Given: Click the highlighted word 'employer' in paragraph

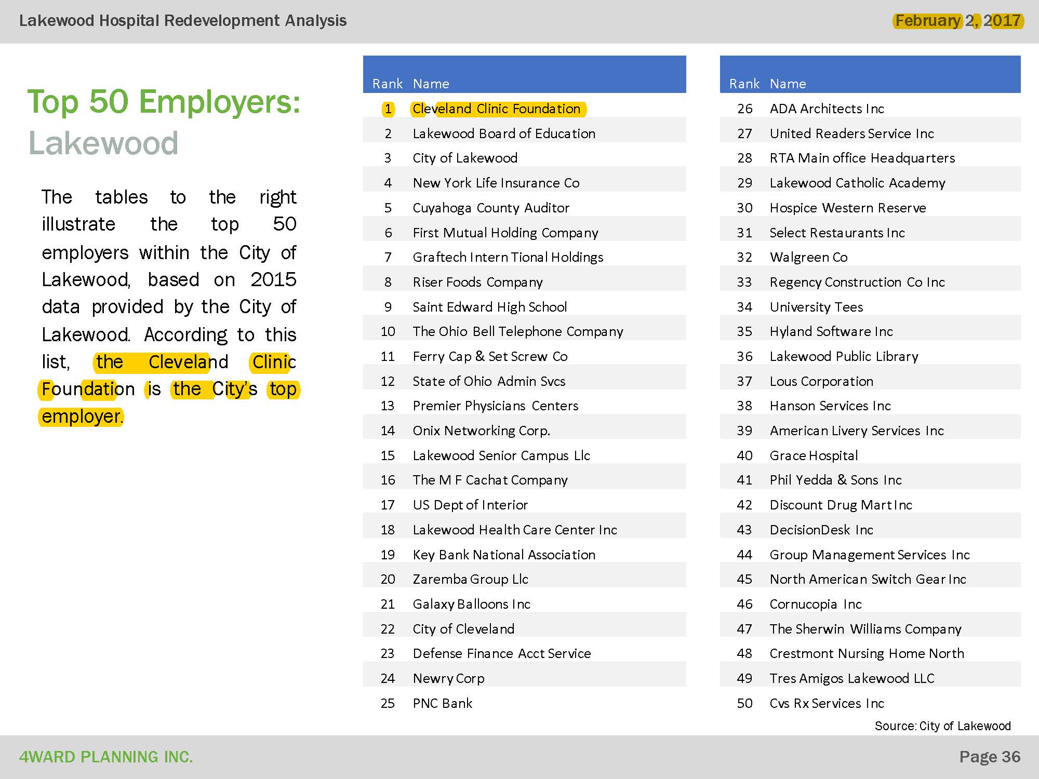Looking at the screenshot, I should click(x=81, y=417).
